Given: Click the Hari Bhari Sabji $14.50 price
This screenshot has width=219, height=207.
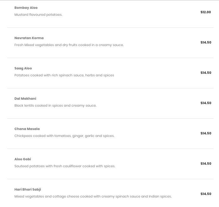Looking at the screenshot, I should tap(206, 194).
